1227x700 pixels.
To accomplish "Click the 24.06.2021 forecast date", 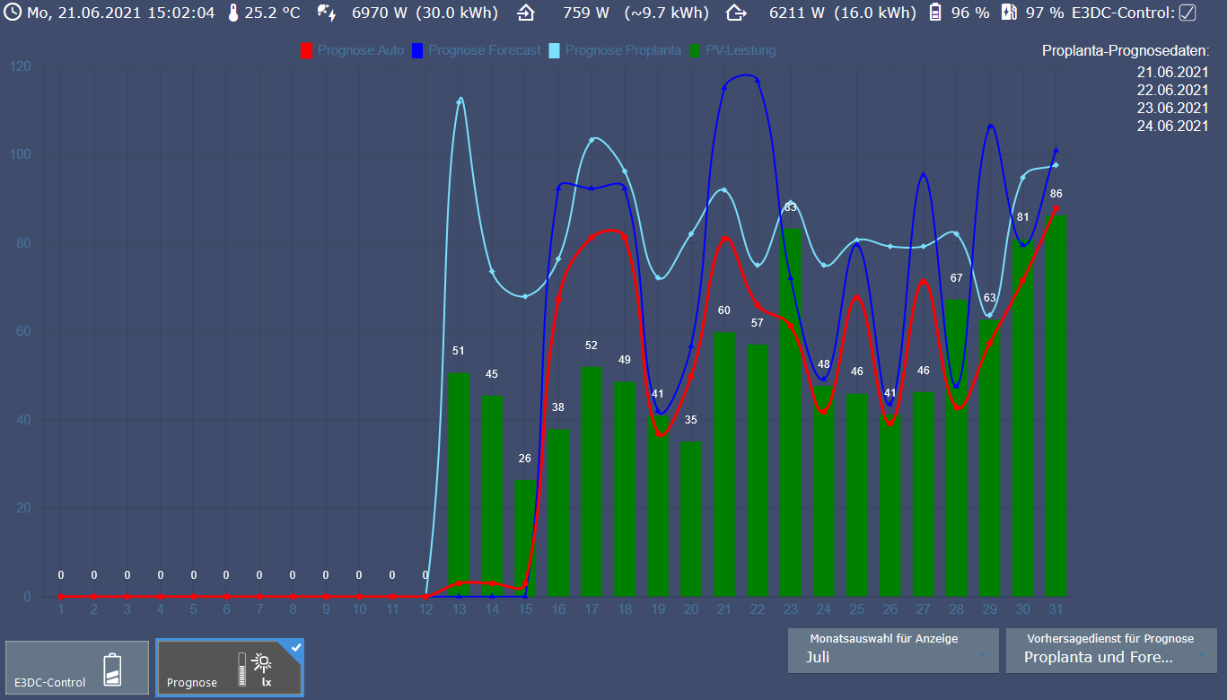I will pos(1172,126).
